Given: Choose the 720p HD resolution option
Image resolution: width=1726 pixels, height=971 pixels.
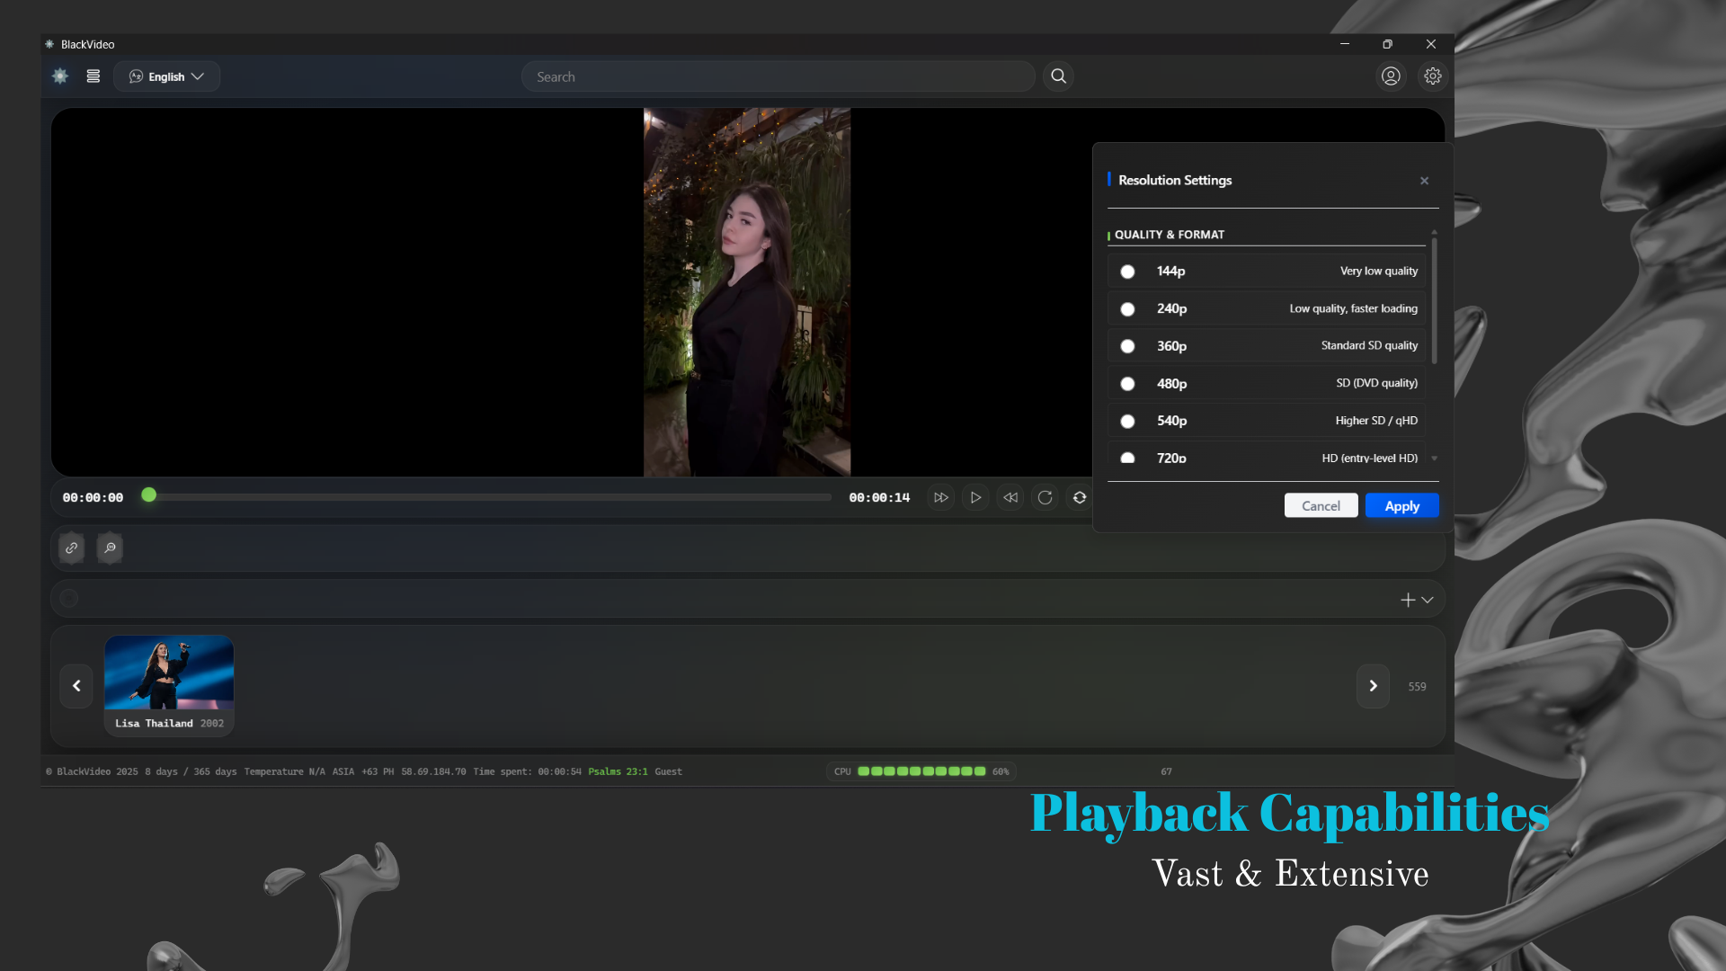Looking at the screenshot, I should pyautogui.click(x=1126, y=458).
